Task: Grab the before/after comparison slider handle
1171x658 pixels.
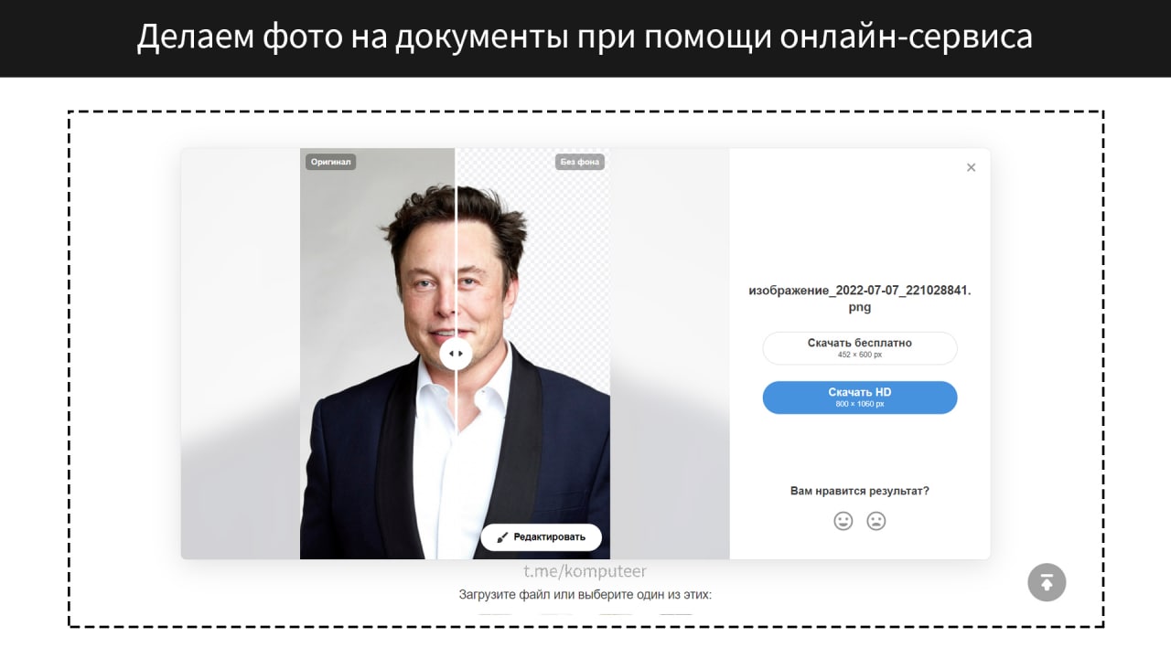Action: (456, 353)
